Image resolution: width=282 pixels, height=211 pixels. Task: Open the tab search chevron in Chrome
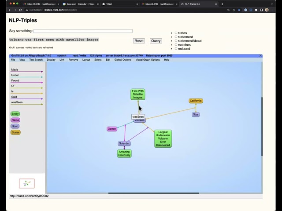pos(272,4)
